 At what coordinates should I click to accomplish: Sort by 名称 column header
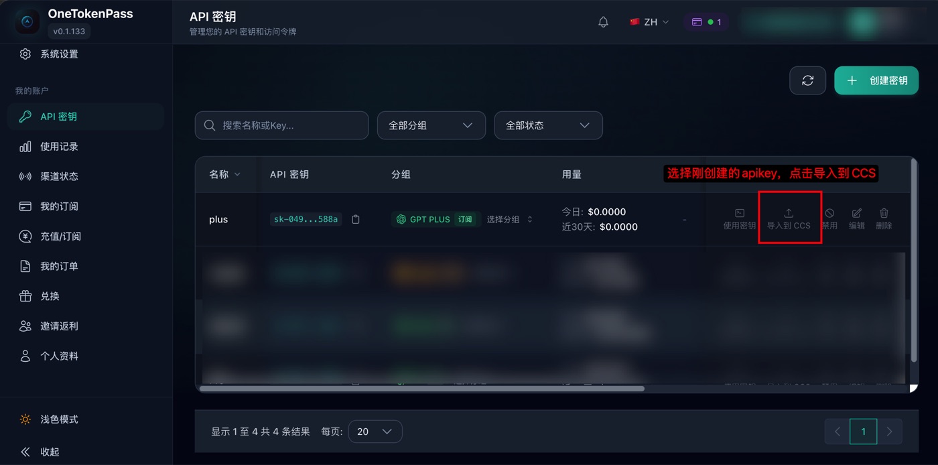click(x=224, y=174)
